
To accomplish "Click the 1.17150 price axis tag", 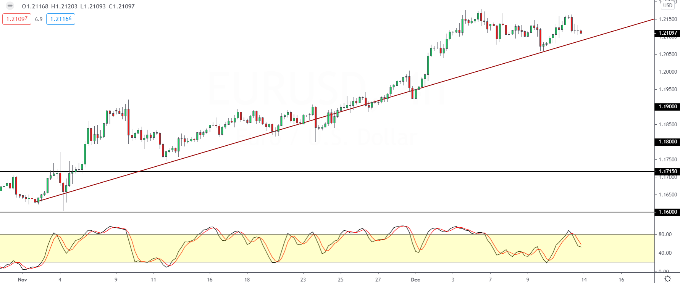I will tap(667, 172).
